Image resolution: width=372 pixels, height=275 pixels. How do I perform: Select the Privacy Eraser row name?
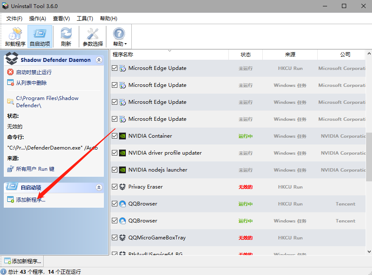(x=145, y=187)
